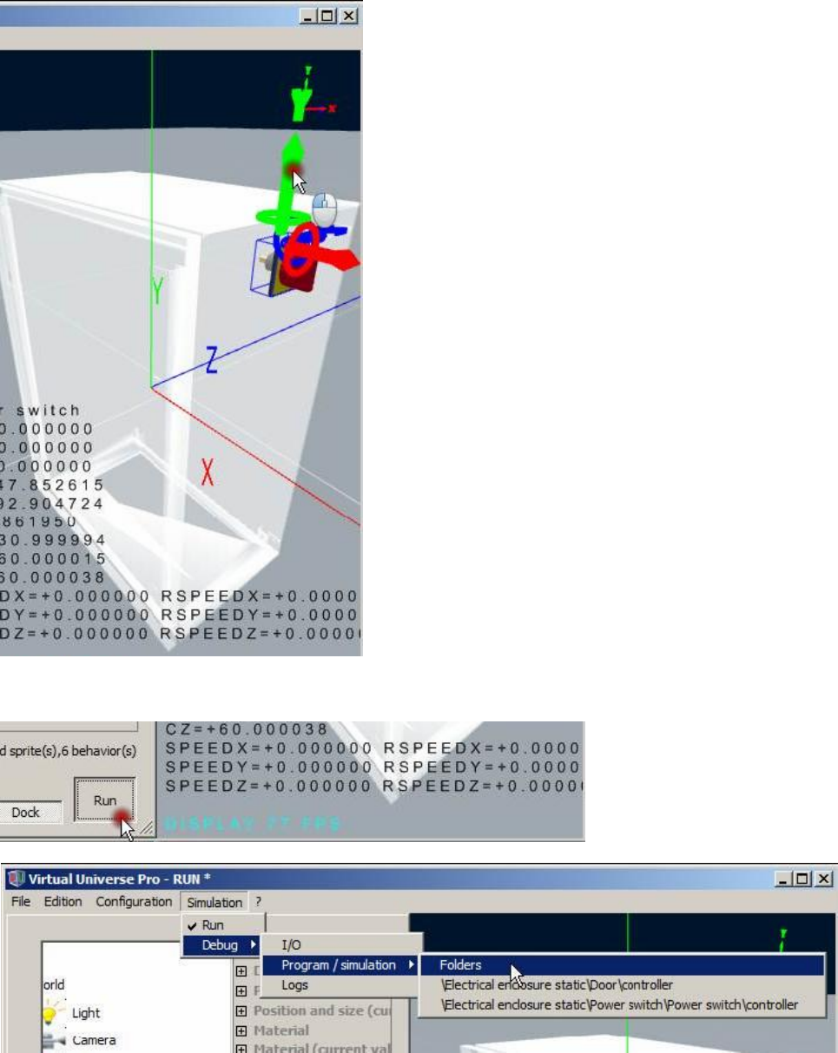This screenshot has width=838, height=1053.
Task: Select I/O in the Debug submenu
Action: click(x=341, y=944)
